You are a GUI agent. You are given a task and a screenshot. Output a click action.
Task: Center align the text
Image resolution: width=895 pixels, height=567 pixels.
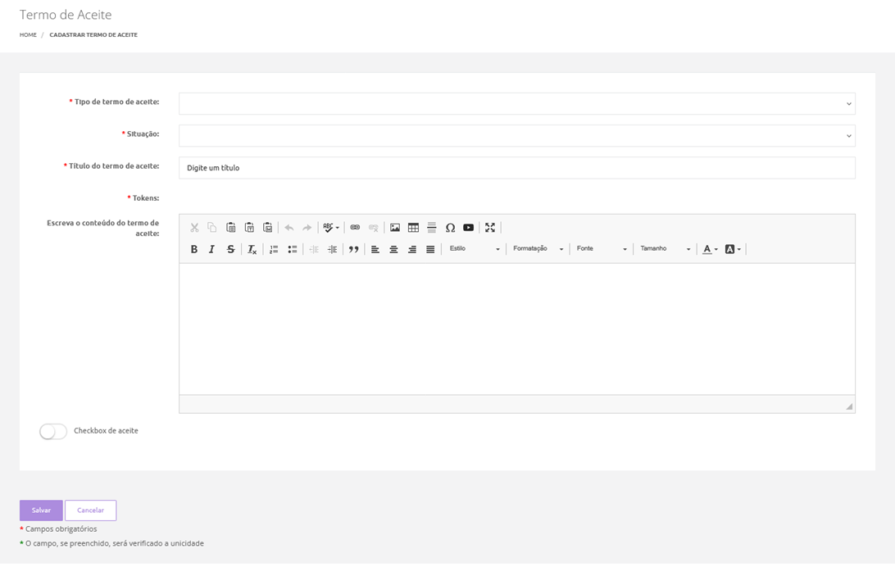(x=394, y=249)
